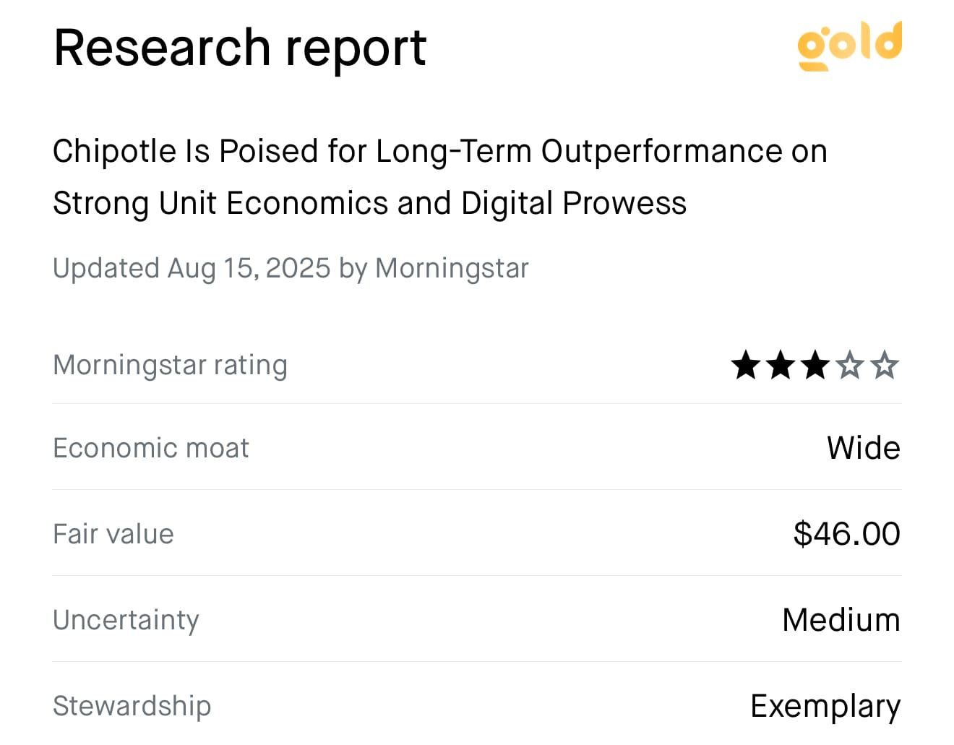Screen dimensions: 954x745
Task: Click the word Morningstar in the byline
Action: point(452,268)
